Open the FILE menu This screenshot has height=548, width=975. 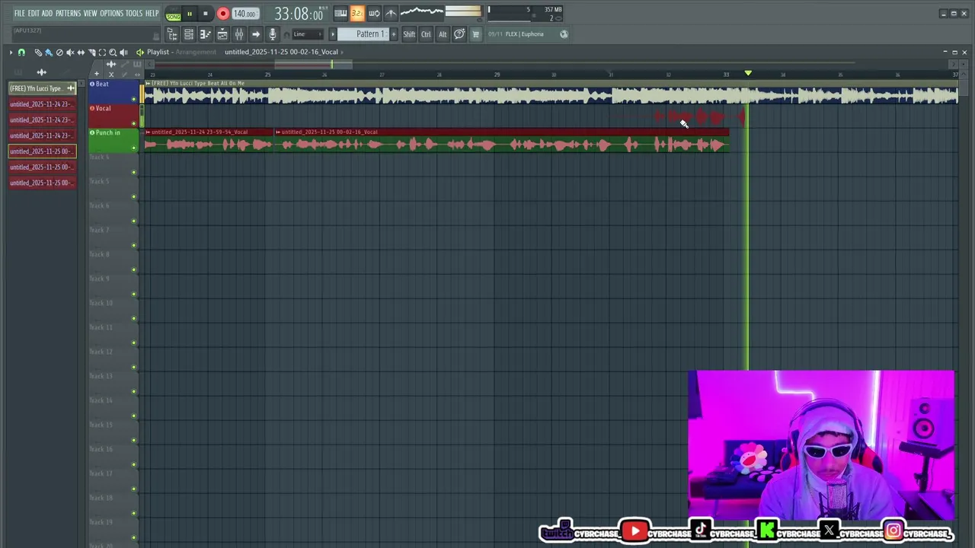(19, 14)
